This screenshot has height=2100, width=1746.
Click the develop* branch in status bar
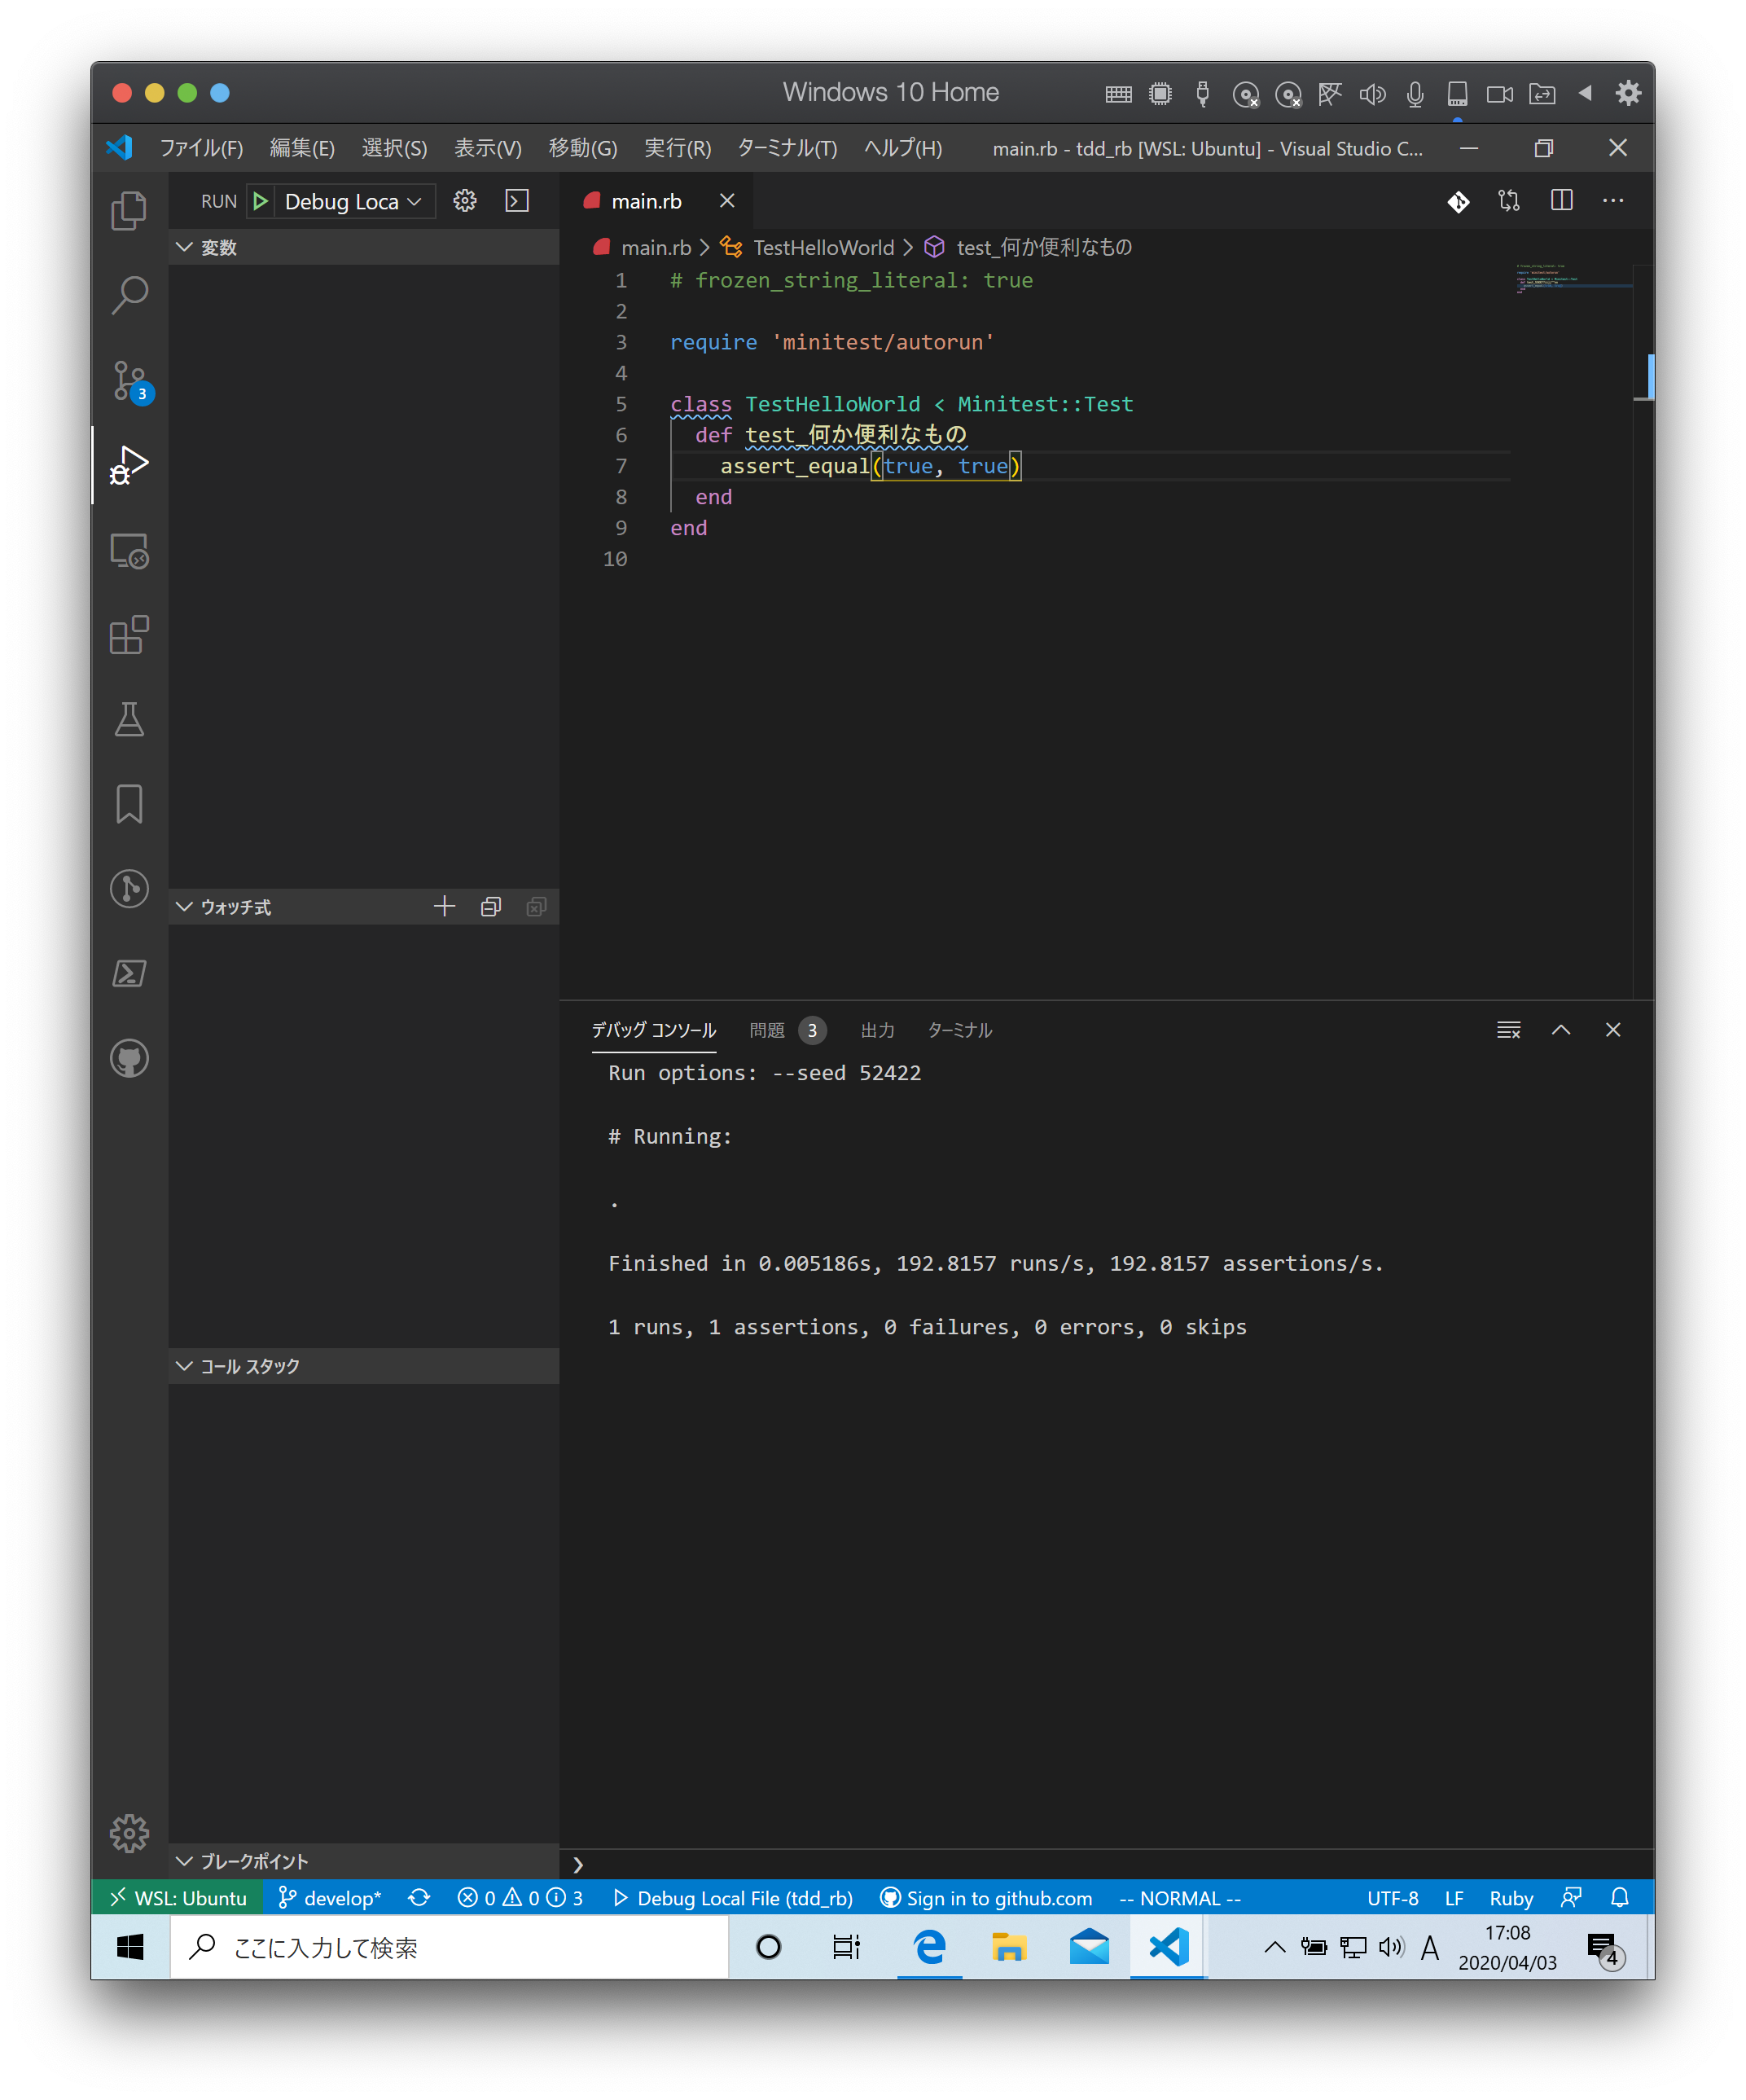click(331, 1898)
